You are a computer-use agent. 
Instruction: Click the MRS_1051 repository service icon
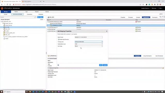tap(4, 35)
